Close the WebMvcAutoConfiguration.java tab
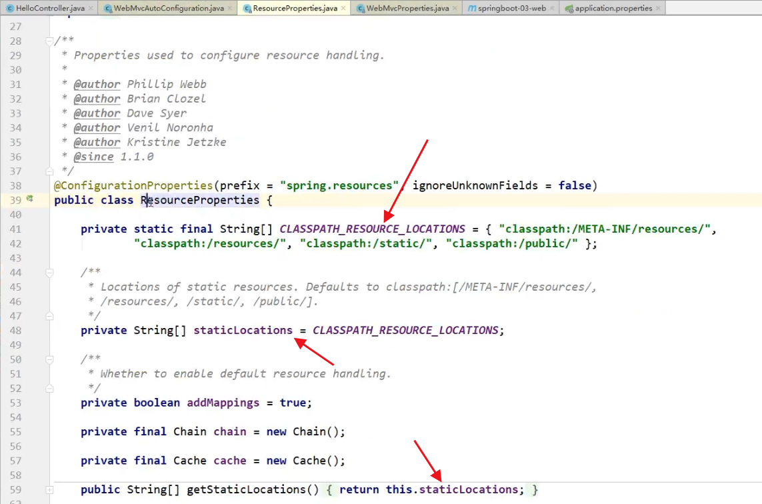Image resolution: width=762 pixels, height=504 pixels. [x=230, y=8]
